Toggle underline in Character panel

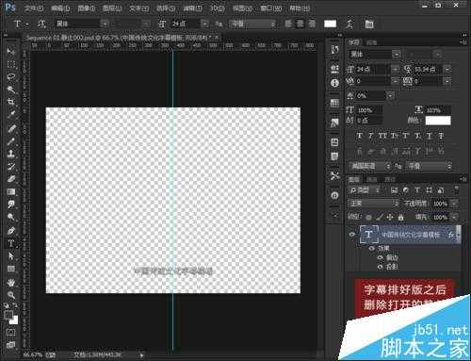430,136
